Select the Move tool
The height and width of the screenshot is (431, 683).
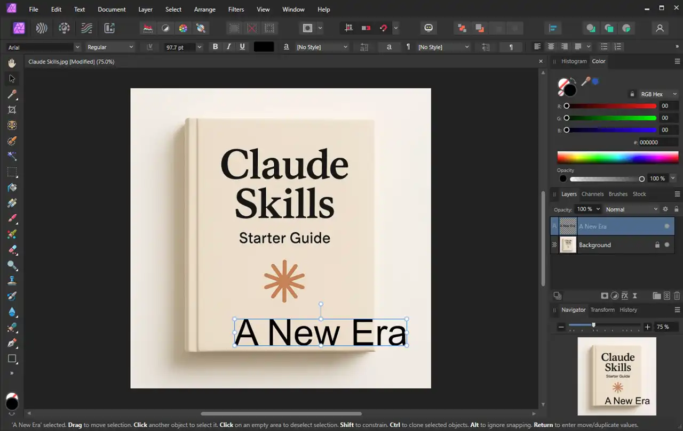pos(12,79)
